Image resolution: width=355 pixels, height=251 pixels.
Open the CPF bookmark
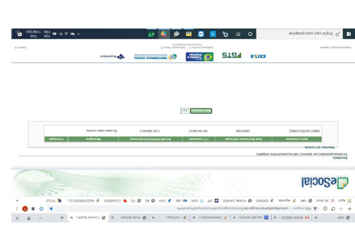tap(213, 201)
